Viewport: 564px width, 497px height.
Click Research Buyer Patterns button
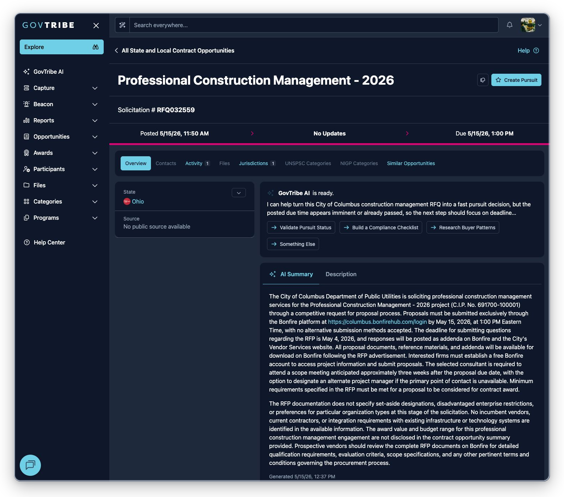tap(463, 228)
